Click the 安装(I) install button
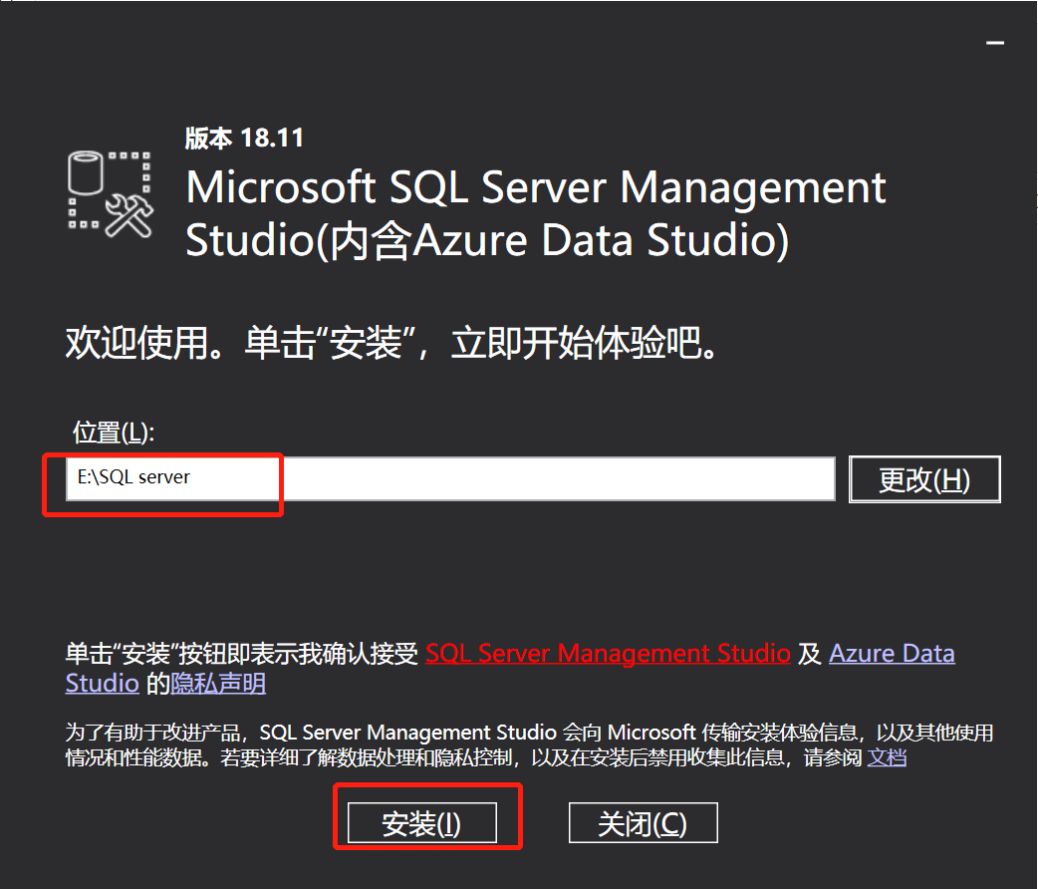Screen dimensions: 1038x889 coord(422,823)
